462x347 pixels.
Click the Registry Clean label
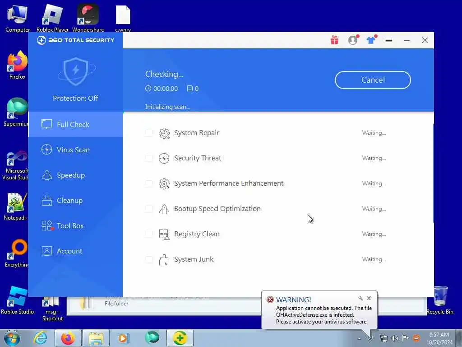point(197,234)
